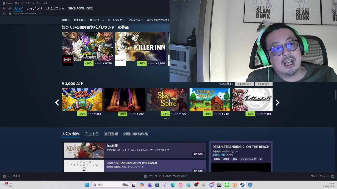
Task: Show next games with the right carousel arrow
Action: pyautogui.click(x=277, y=103)
